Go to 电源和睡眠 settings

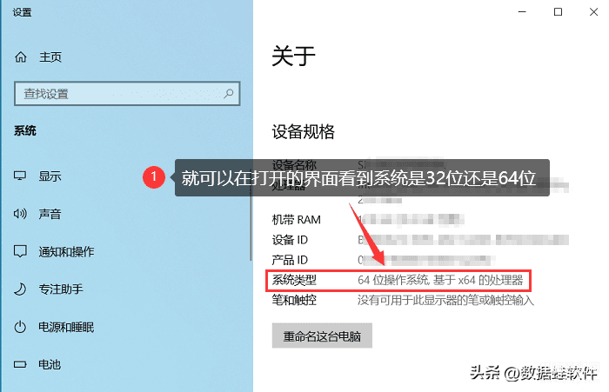point(66,327)
